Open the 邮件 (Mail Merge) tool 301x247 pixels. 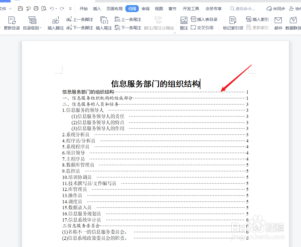pos(278,23)
